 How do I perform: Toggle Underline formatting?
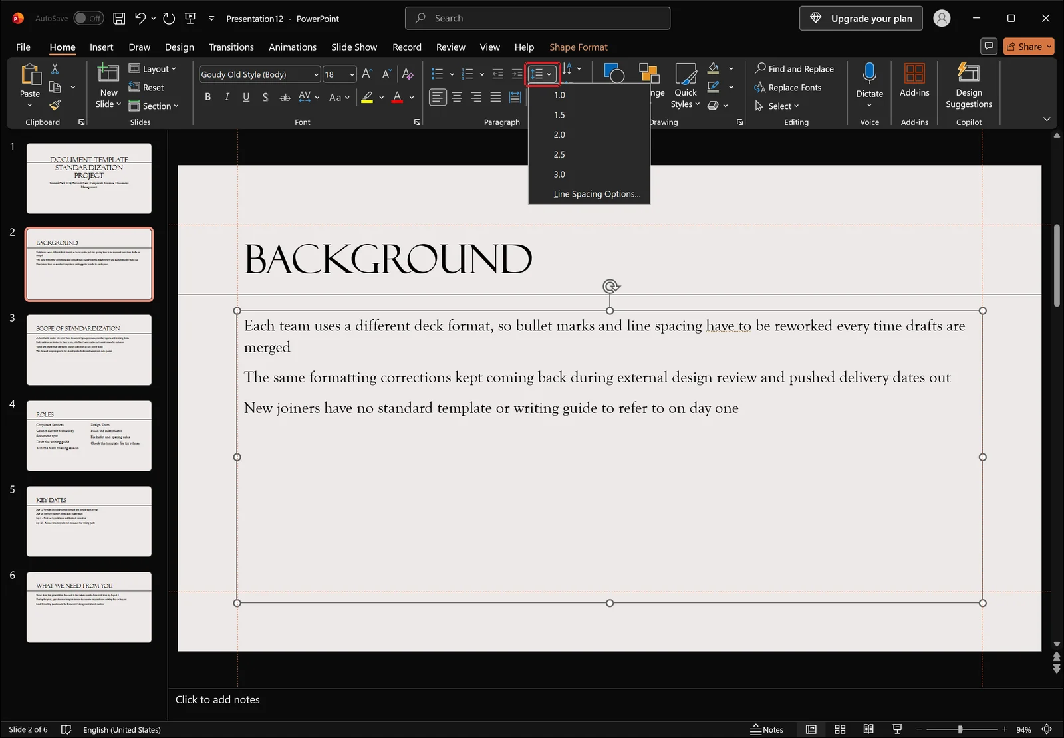tap(246, 97)
